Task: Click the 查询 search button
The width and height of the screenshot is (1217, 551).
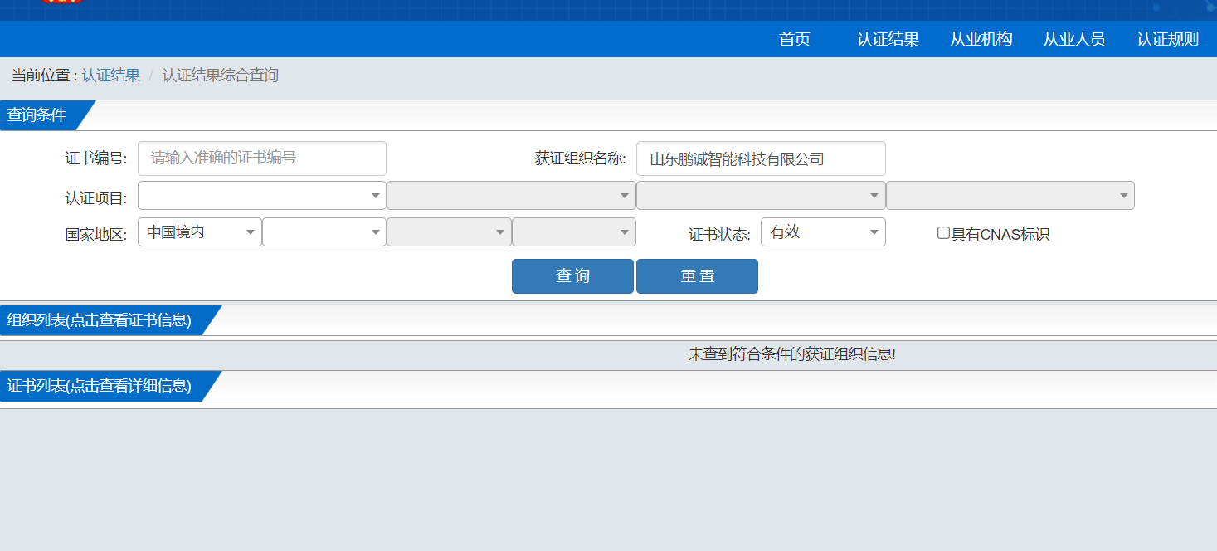Action: coord(572,276)
